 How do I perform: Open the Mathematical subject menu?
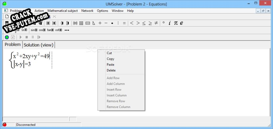(63, 11)
